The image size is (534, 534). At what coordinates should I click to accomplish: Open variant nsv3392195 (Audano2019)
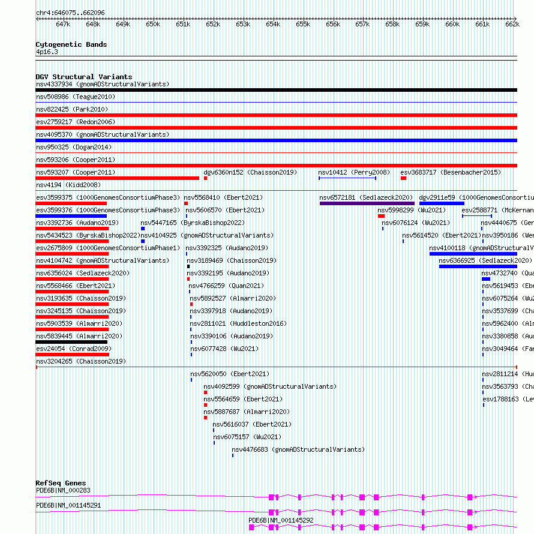tap(228, 273)
